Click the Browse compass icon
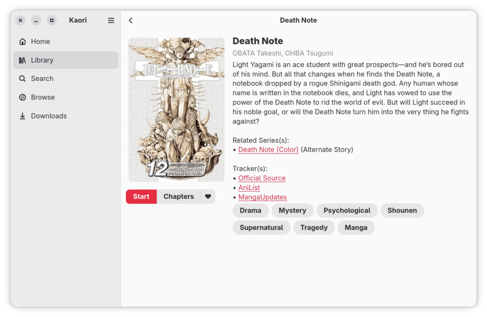This screenshot has width=487, height=317. pos(23,97)
